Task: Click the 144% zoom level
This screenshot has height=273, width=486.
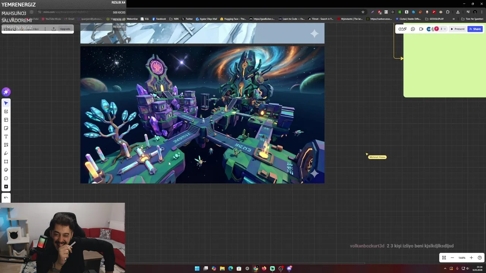Action: pyautogui.click(x=462, y=258)
